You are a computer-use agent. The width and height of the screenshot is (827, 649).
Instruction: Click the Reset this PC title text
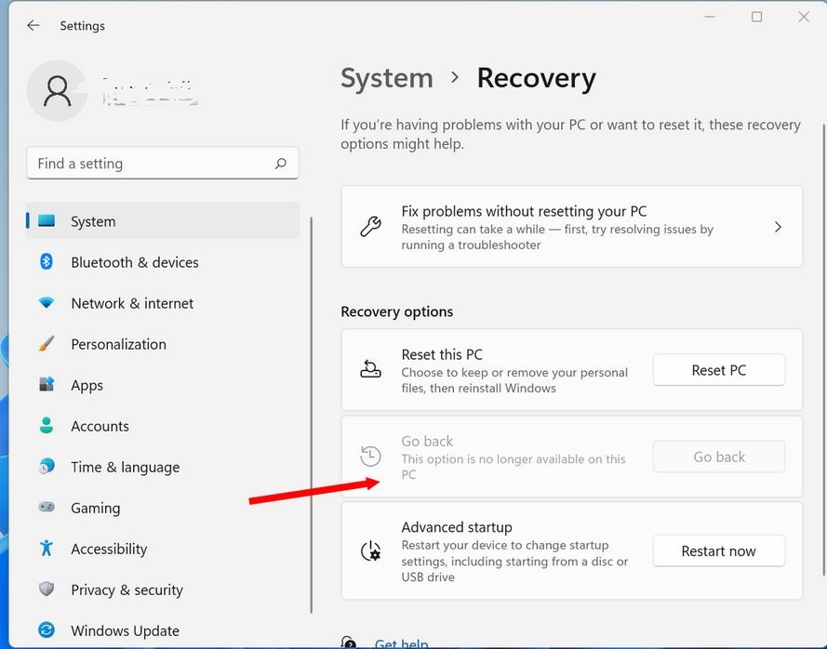click(x=442, y=354)
